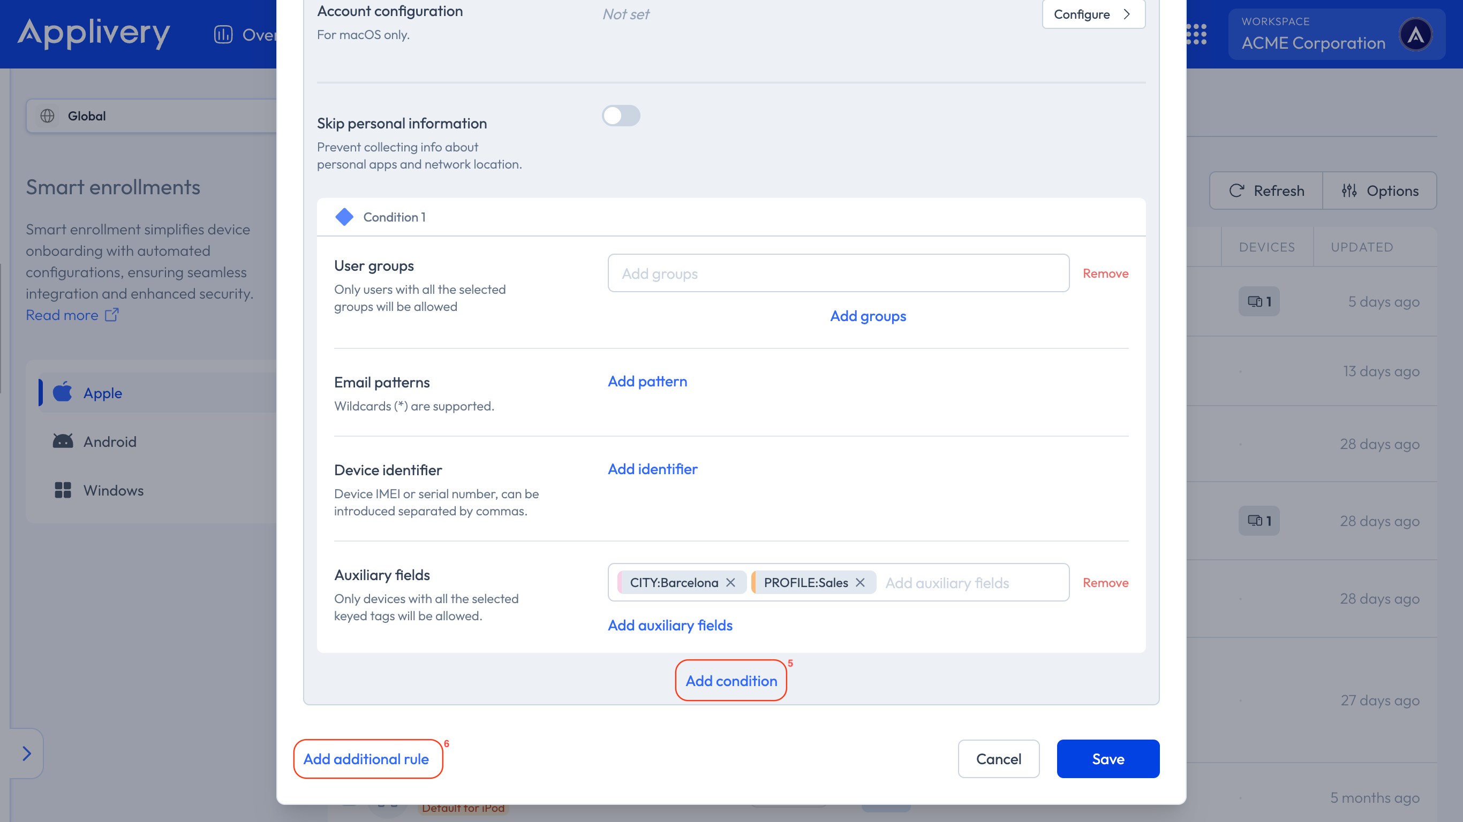Click the Global globe icon
The height and width of the screenshot is (822, 1463).
tap(48, 116)
